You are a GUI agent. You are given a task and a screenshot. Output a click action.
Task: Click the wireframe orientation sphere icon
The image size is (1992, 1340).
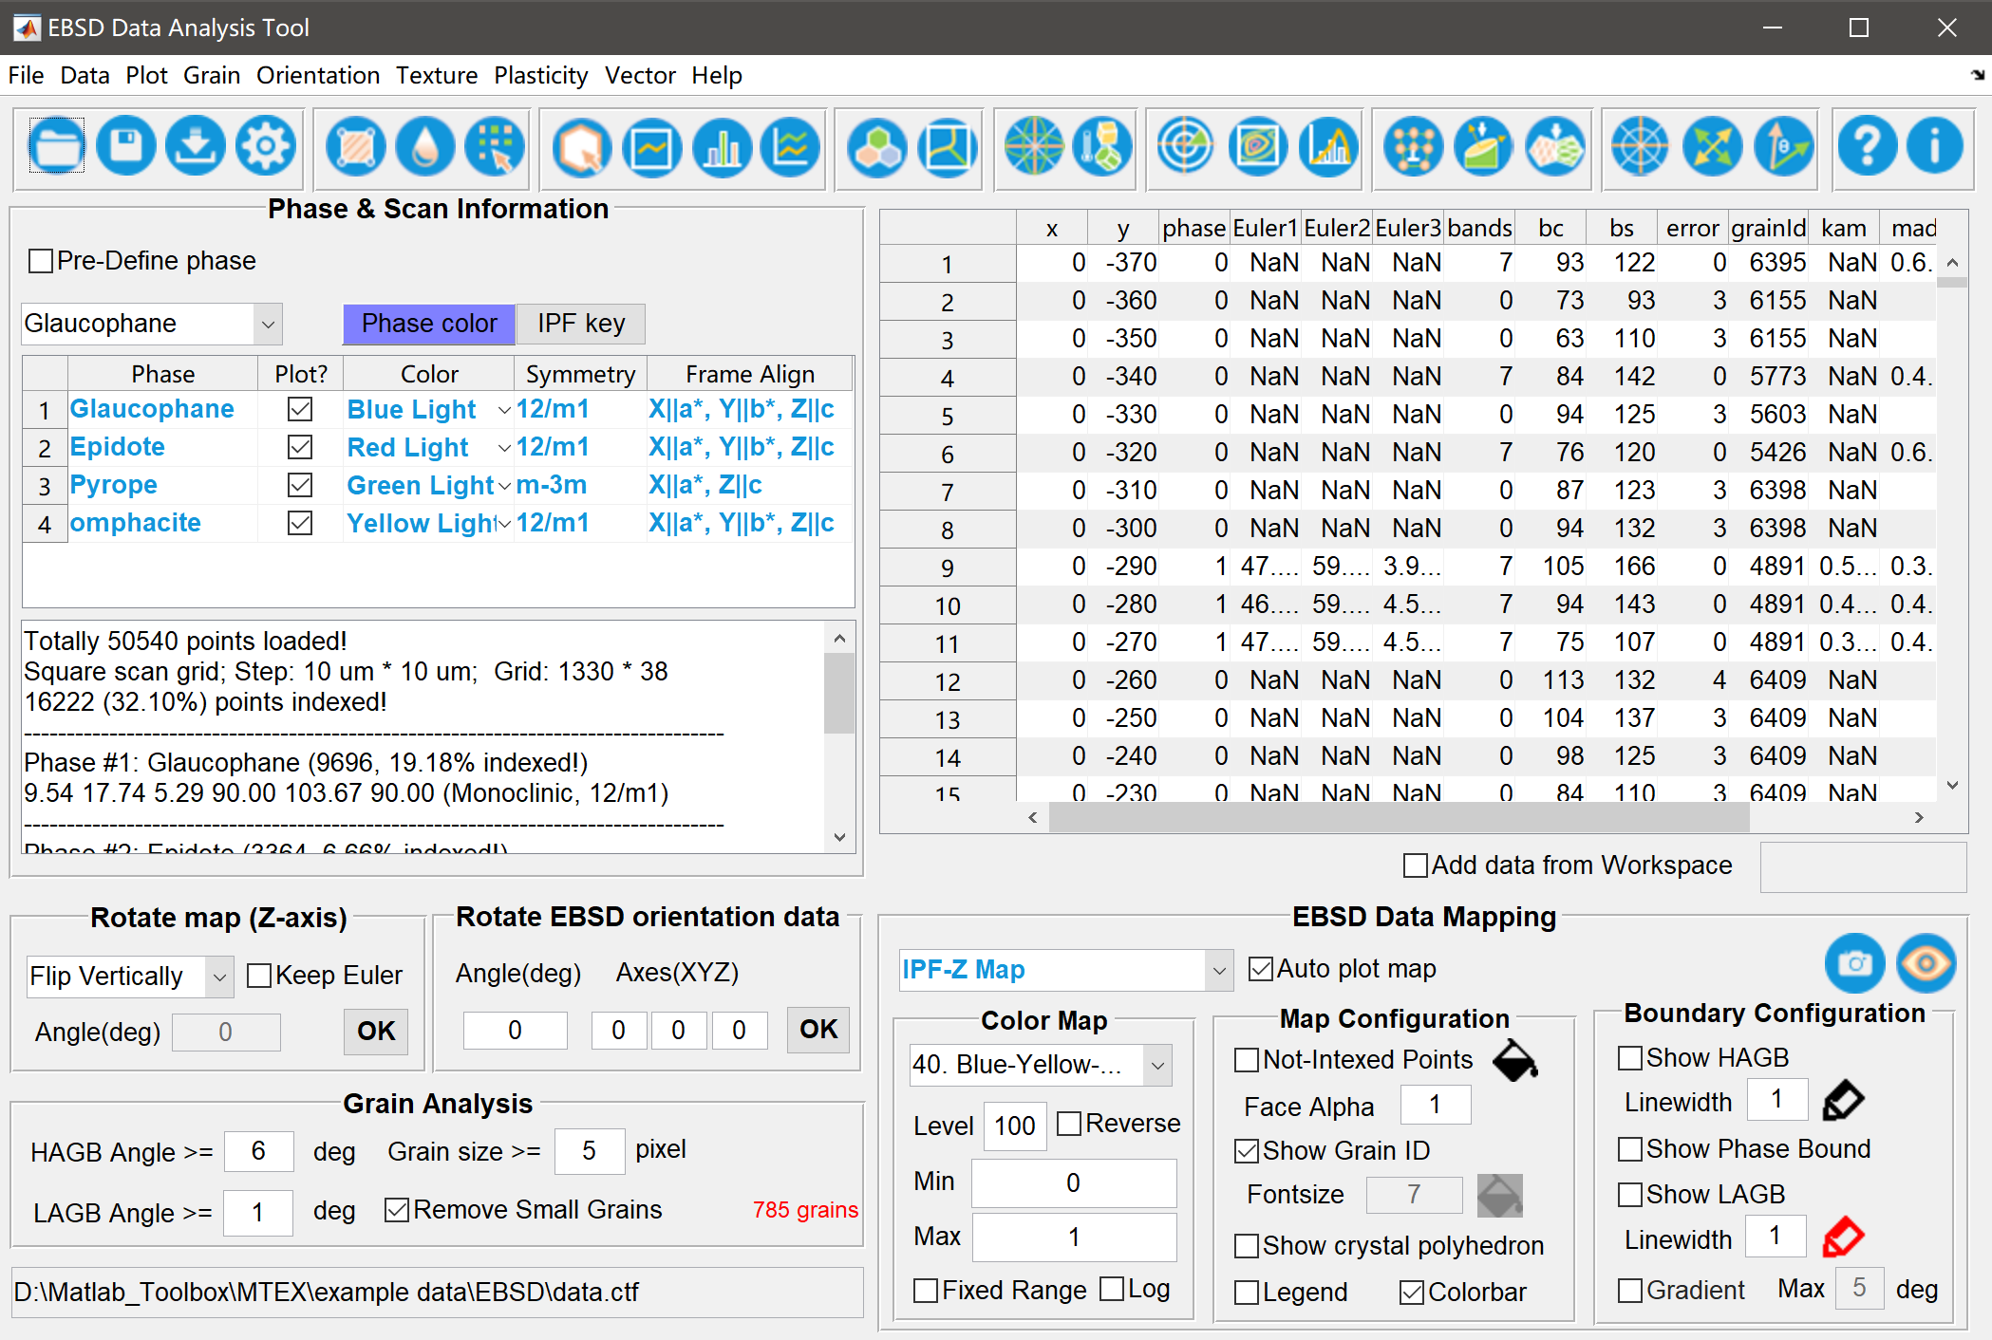coord(1034,147)
